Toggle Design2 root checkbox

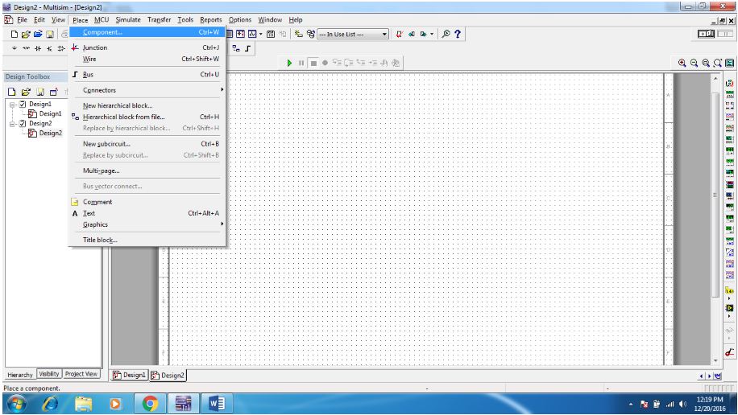click(22, 124)
